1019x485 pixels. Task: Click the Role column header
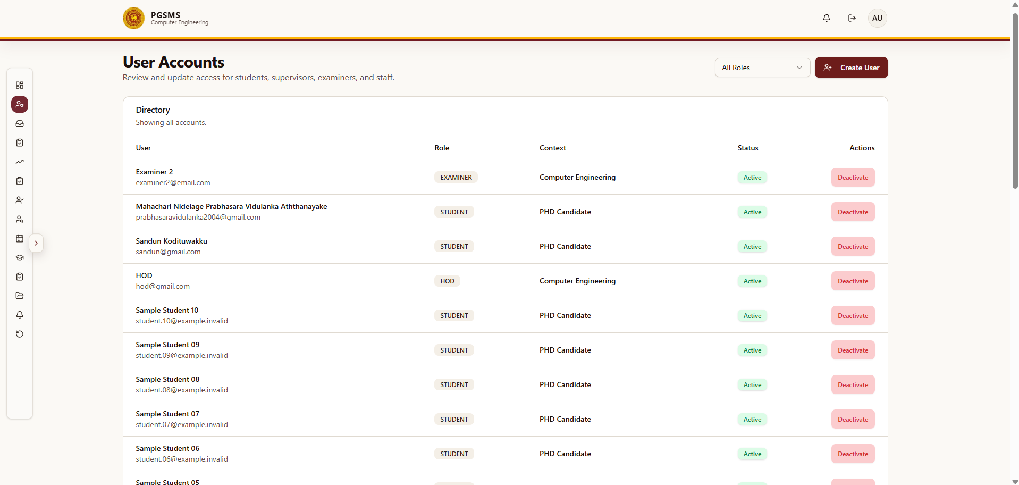[x=442, y=148]
